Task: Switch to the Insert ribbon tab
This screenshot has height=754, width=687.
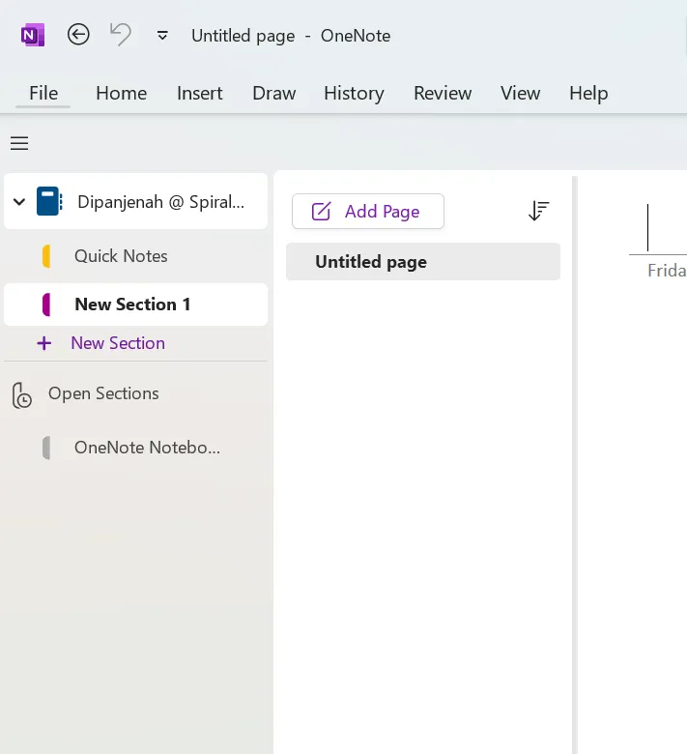Action: (x=199, y=93)
